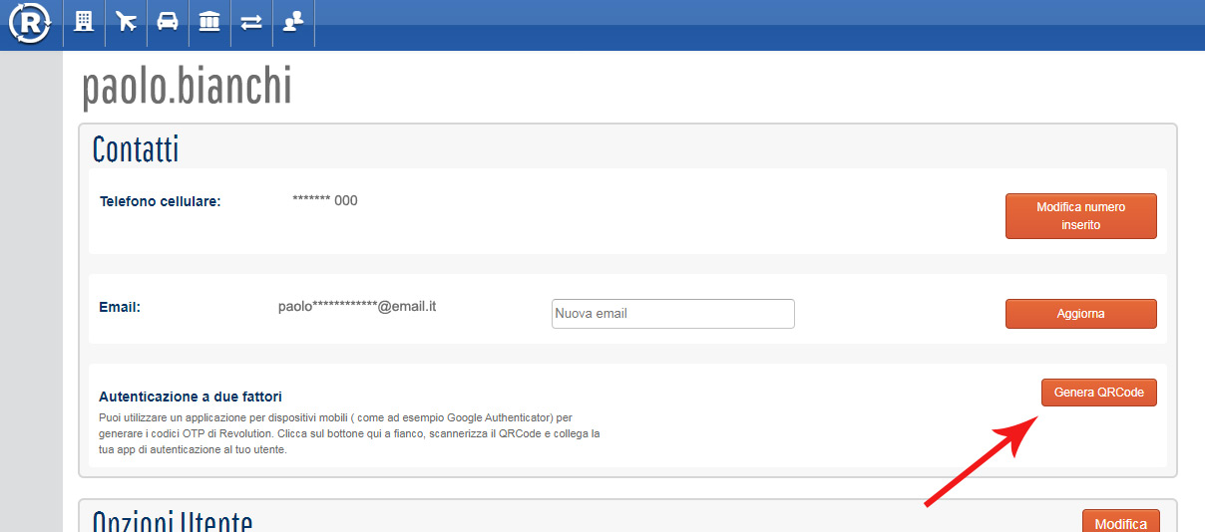This screenshot has width=1205, height=532.
Task: Click the Opzioni Utente section title
Action: [173, 522]
